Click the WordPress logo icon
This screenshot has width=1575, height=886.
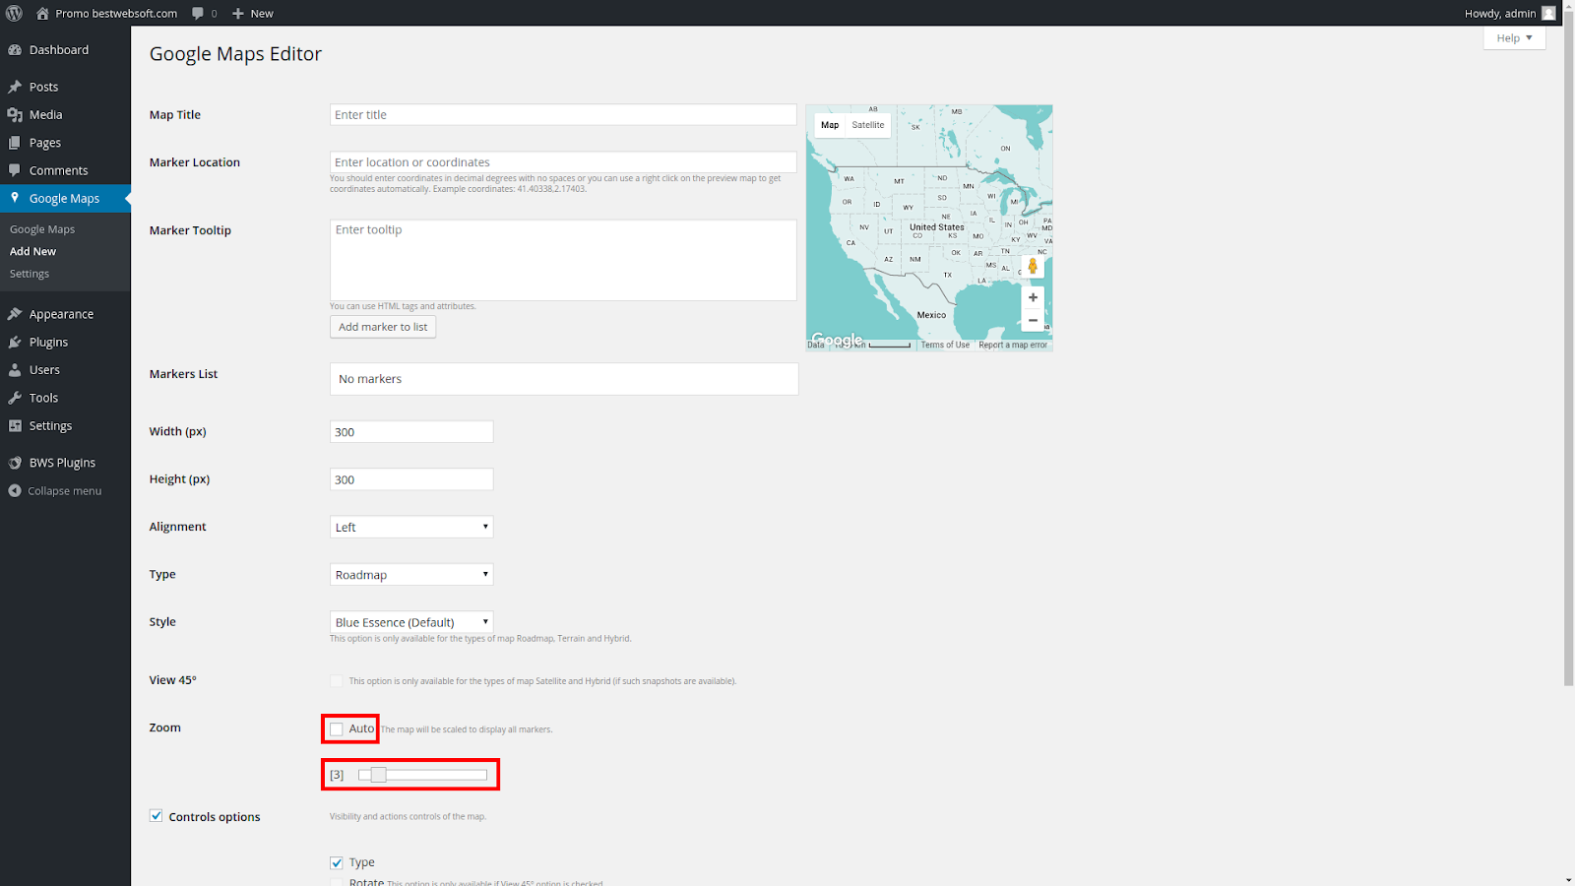[14, 13]
